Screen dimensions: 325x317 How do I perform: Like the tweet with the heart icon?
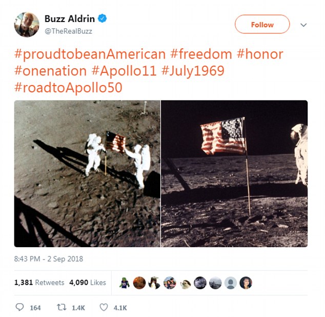click(x=104, y=307)
